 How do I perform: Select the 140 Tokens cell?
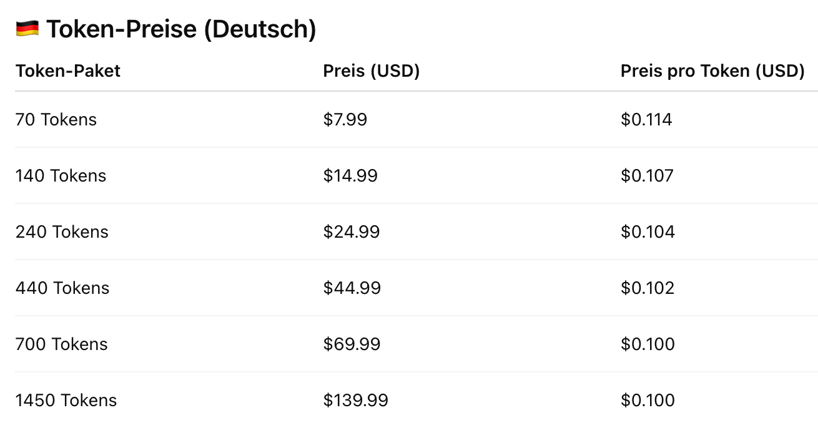pos(61,175)
